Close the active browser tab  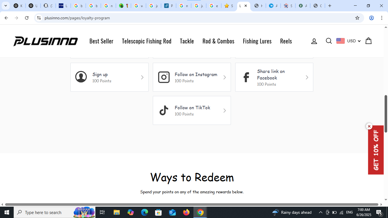pyautogui.click(x=246, y=6)
